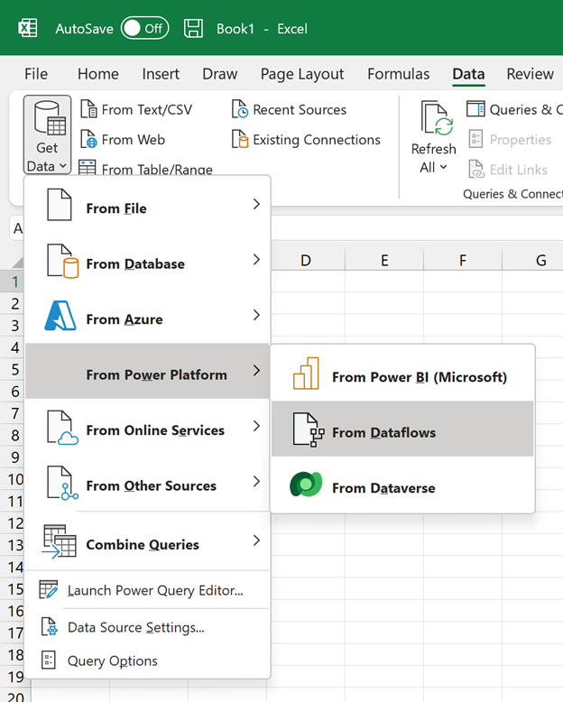The image size is (563, 702).
Task: Expand the Combine Queries chevron
Action: pos(256,540)
